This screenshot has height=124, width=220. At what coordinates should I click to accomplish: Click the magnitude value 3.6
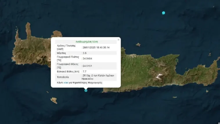(85, 53)
